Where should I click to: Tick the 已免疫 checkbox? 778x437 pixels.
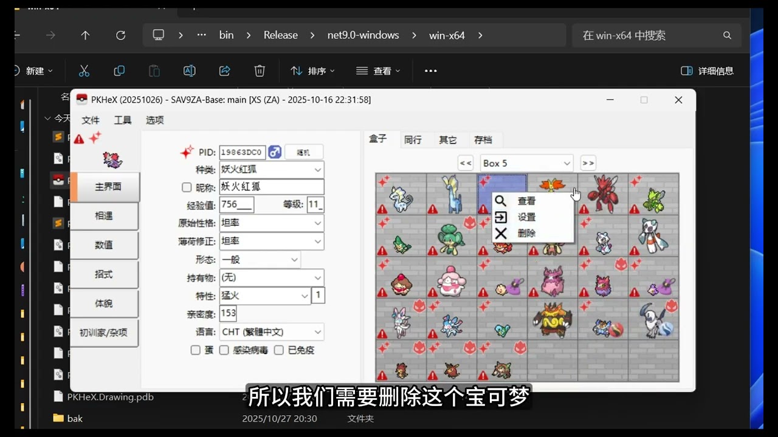[x=279, y=350]
